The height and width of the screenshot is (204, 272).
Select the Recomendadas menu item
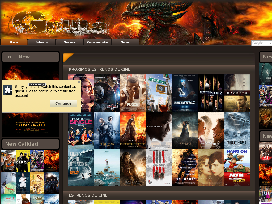click(97, 42)
